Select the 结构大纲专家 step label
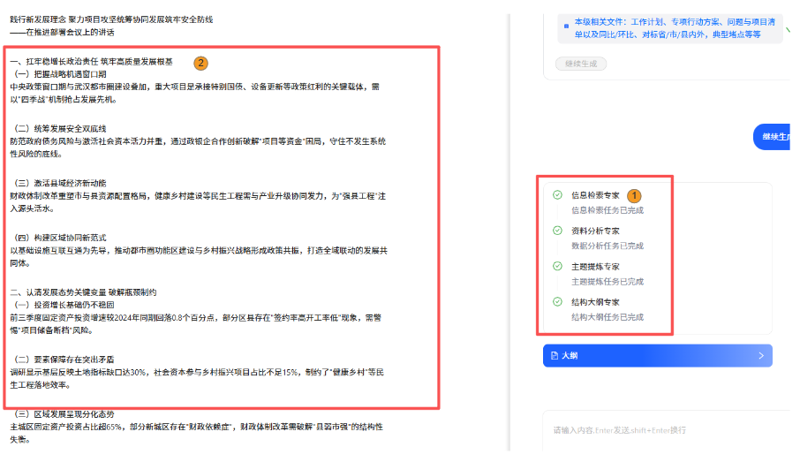 point(595,301)
